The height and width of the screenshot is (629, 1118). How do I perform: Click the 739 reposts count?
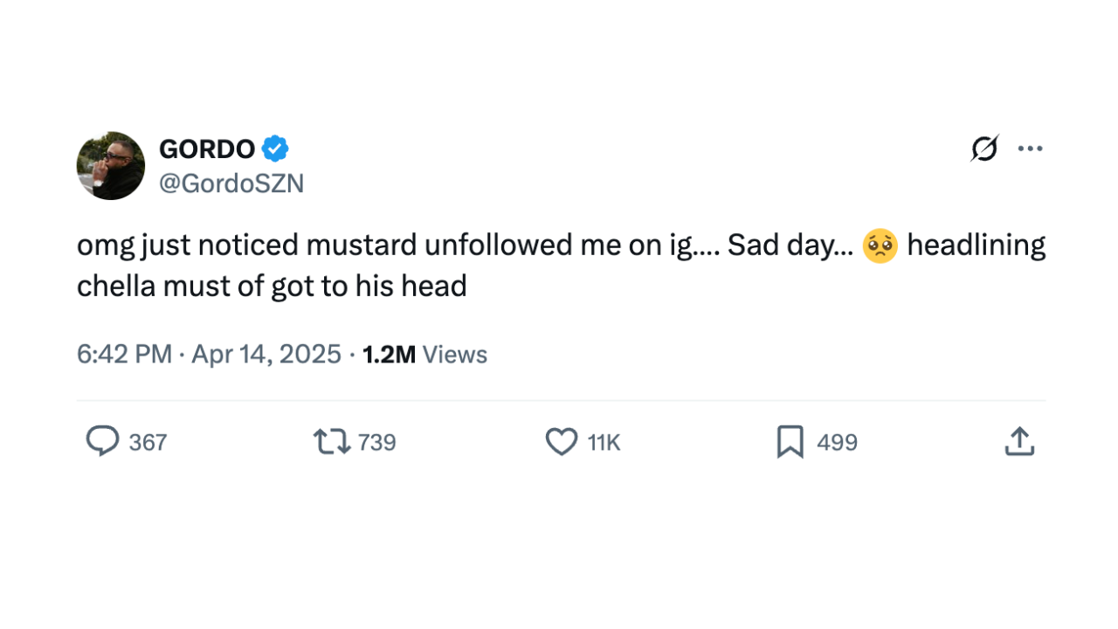point(377,443)
